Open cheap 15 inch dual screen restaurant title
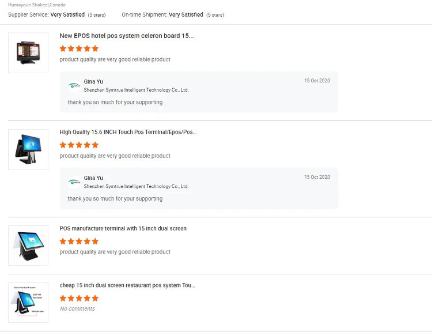Image resolution: width=432 pixels, height=332 pixels. click(127, 285)
